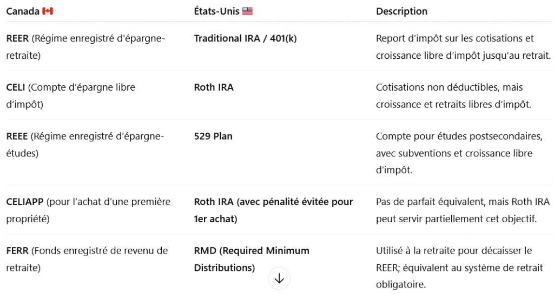The width and height of the screenshot is (554, 294).
Task: Click the United States flag emoji
Action: click(247, 11)
